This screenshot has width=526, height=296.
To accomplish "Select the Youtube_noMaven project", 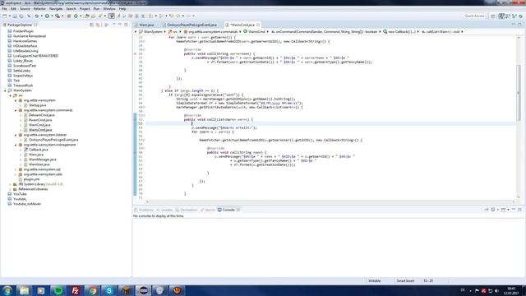I will coord(27,204).
